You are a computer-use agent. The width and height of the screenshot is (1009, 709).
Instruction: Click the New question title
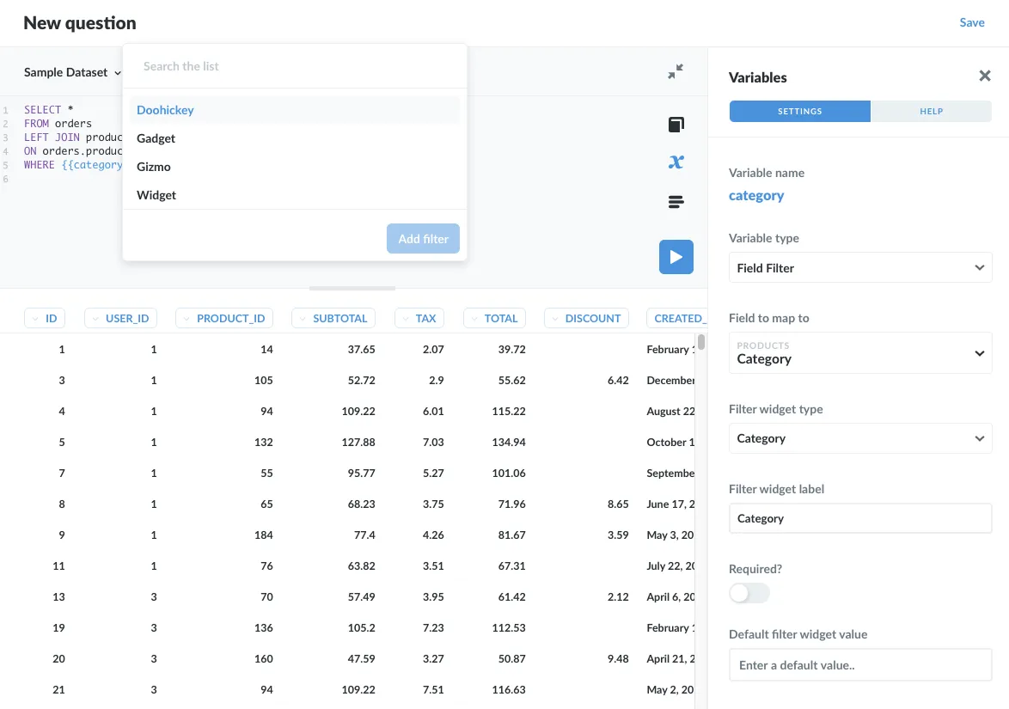[x=80, y=23]
